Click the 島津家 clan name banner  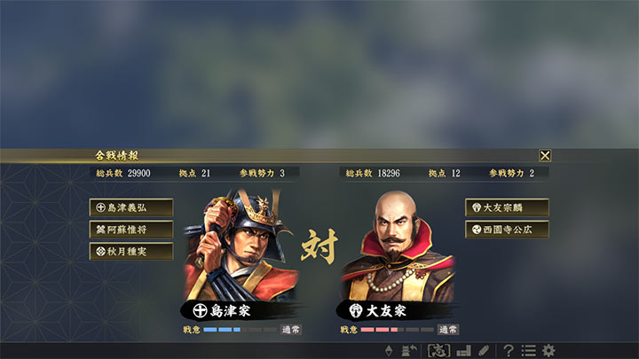pos(241,311)
